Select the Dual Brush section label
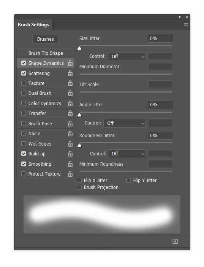 pos(40,93)
